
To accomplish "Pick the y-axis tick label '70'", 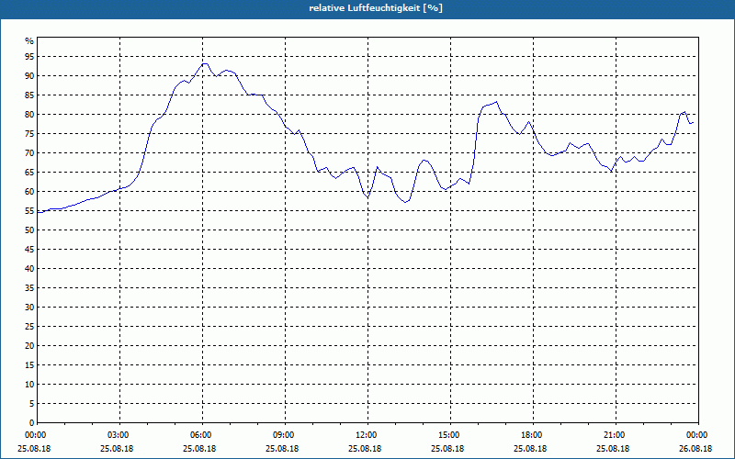I will pos(29,152).
